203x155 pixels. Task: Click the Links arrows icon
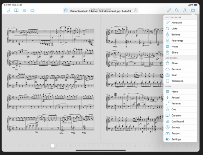pyautogui.click(x=167, y=28)
